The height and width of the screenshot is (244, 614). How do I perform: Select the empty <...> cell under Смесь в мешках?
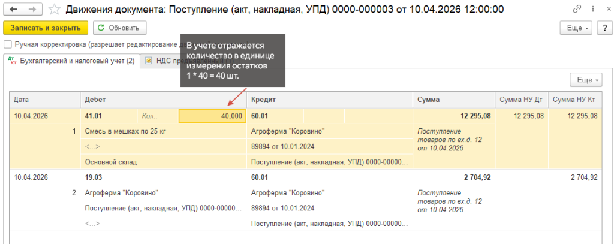pos(164,147)
